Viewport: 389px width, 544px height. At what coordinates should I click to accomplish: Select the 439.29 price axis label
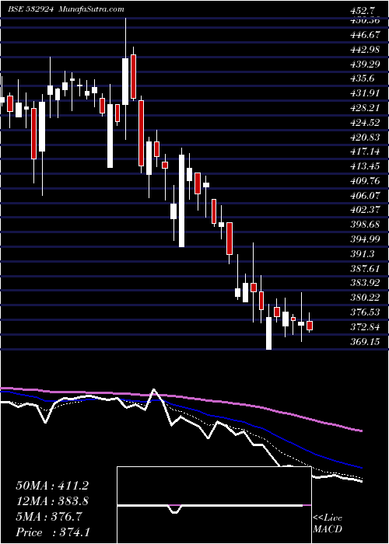(364, 65)
